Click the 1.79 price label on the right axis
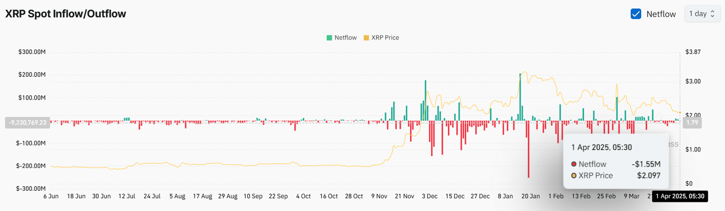This screenshot has height=211, width=725. tap(692, 122)
